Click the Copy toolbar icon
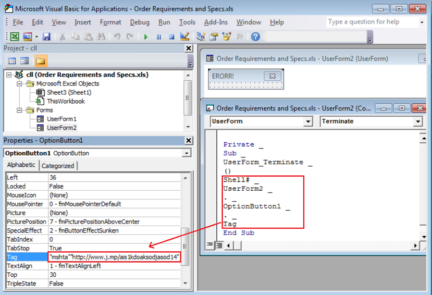This screenshot has width=432, height=295. click(x=75, y=37)
